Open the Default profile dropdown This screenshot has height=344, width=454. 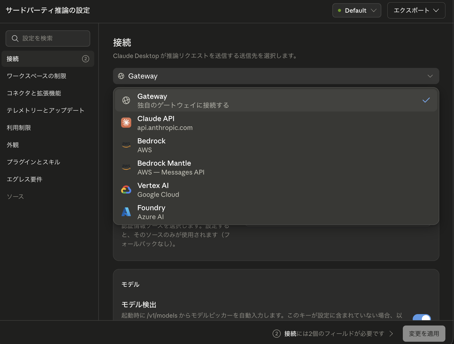(357, 10)
